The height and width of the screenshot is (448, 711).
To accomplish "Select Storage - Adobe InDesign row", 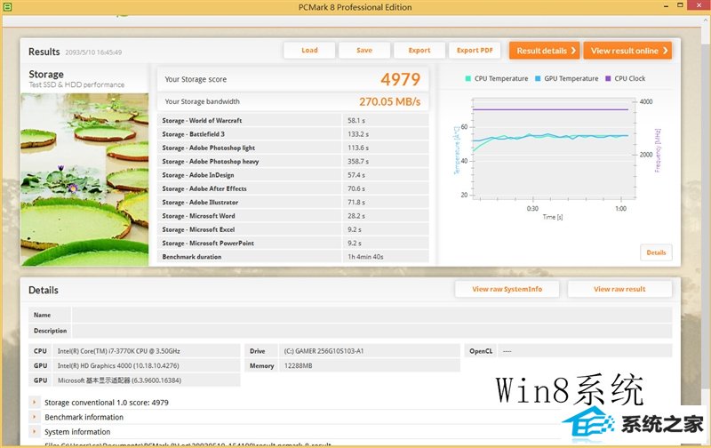I will coord(293,175).
